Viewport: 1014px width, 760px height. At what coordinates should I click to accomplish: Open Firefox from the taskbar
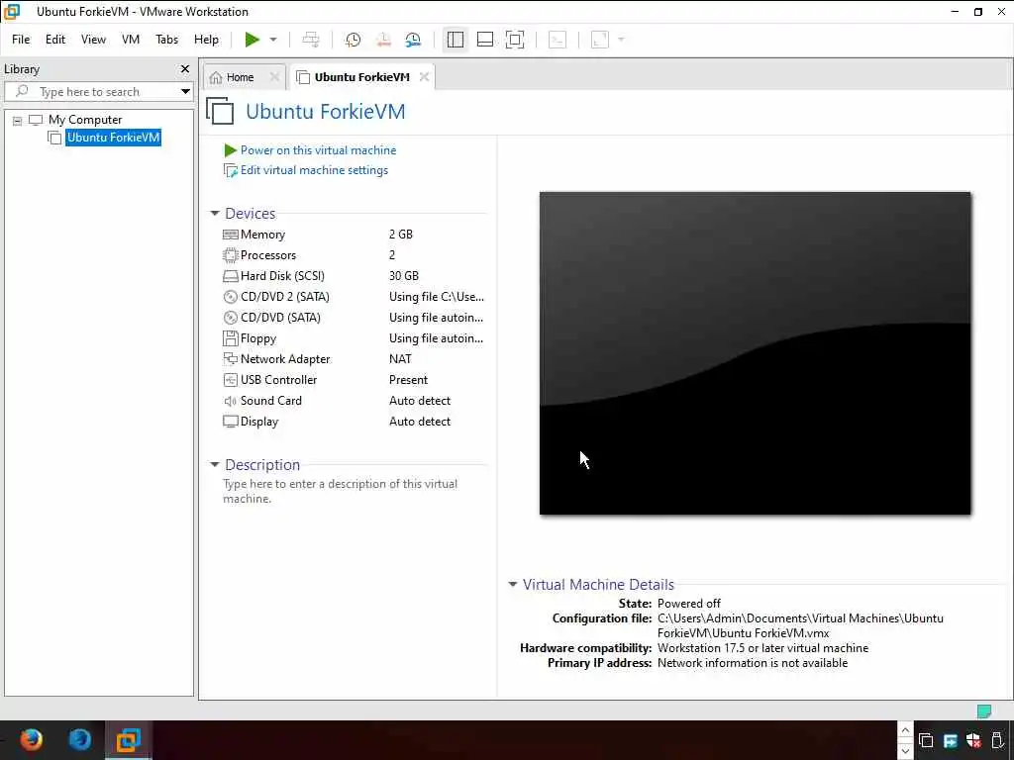click(31, 740)
